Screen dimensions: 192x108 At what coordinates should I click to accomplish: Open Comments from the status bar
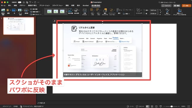tap(140, 107)
